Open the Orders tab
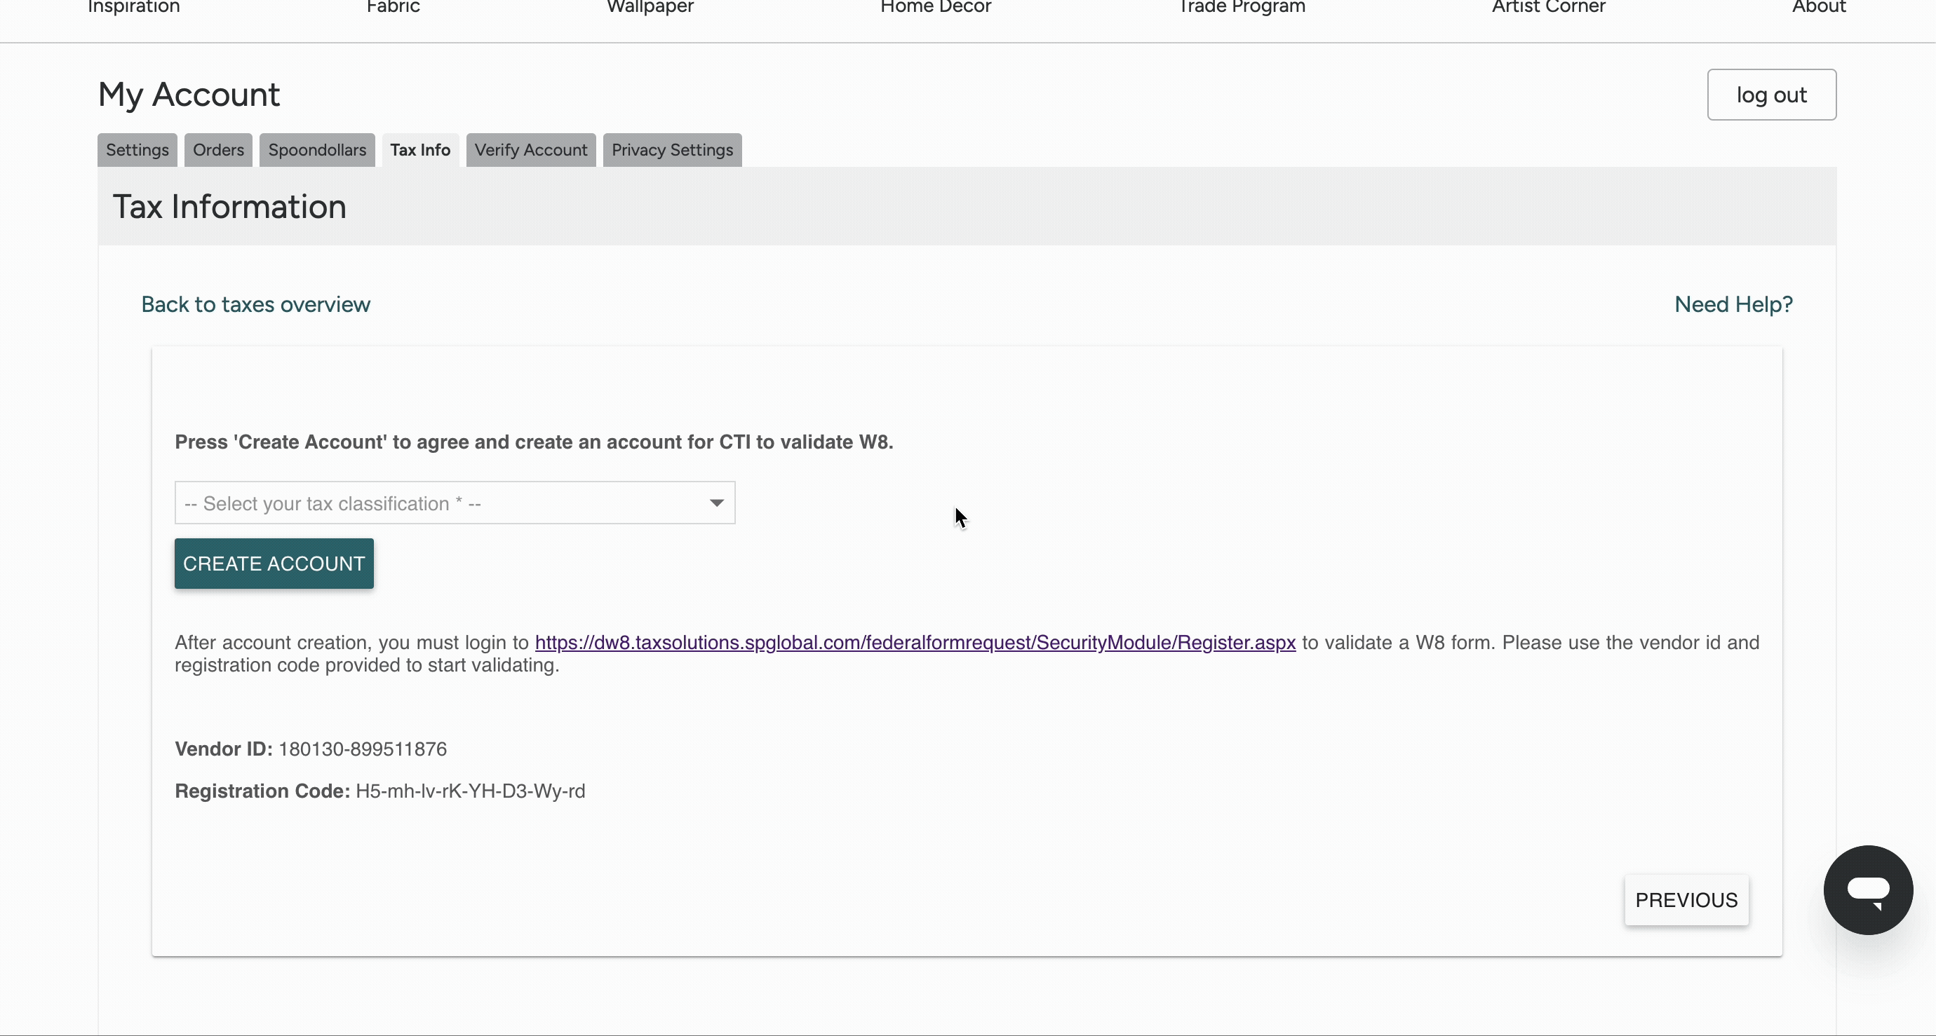The image size is (1936, 1036). pos(218,149)
